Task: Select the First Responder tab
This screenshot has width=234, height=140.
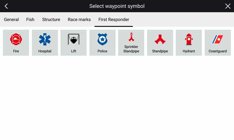Action: pos(114,20)
